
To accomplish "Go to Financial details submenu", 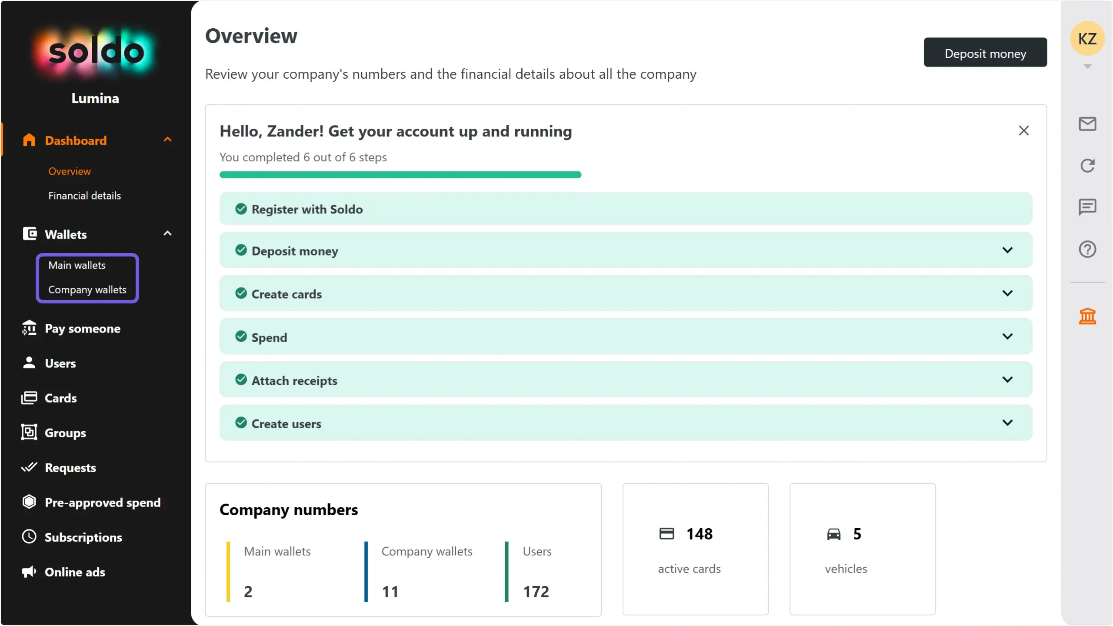I will click(x=84, y=196).
